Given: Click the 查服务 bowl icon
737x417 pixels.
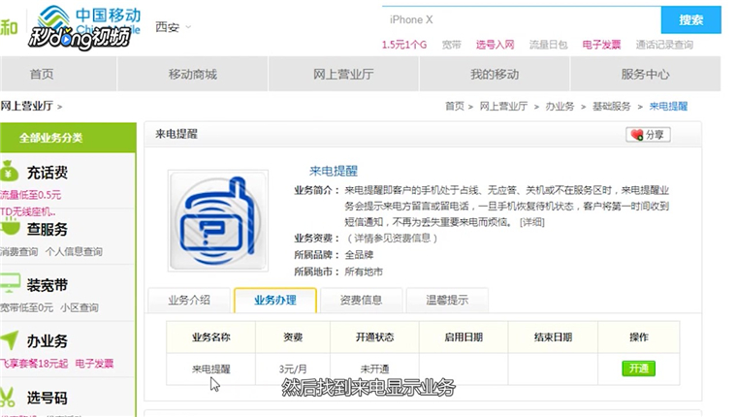Looking at the screenshot, I should (10, 228).
